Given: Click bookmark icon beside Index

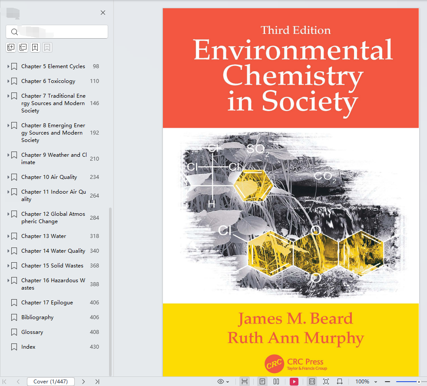Looking at the screenshot, I should click(x=14, y=347).
